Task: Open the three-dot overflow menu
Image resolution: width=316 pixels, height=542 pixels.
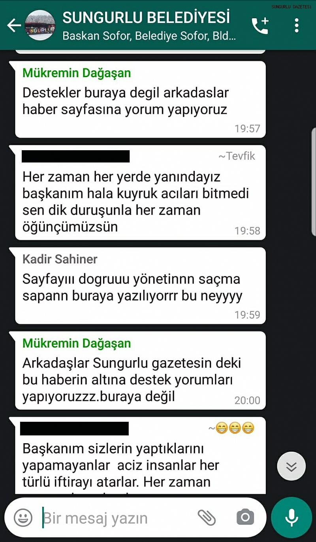Action: 297,26
